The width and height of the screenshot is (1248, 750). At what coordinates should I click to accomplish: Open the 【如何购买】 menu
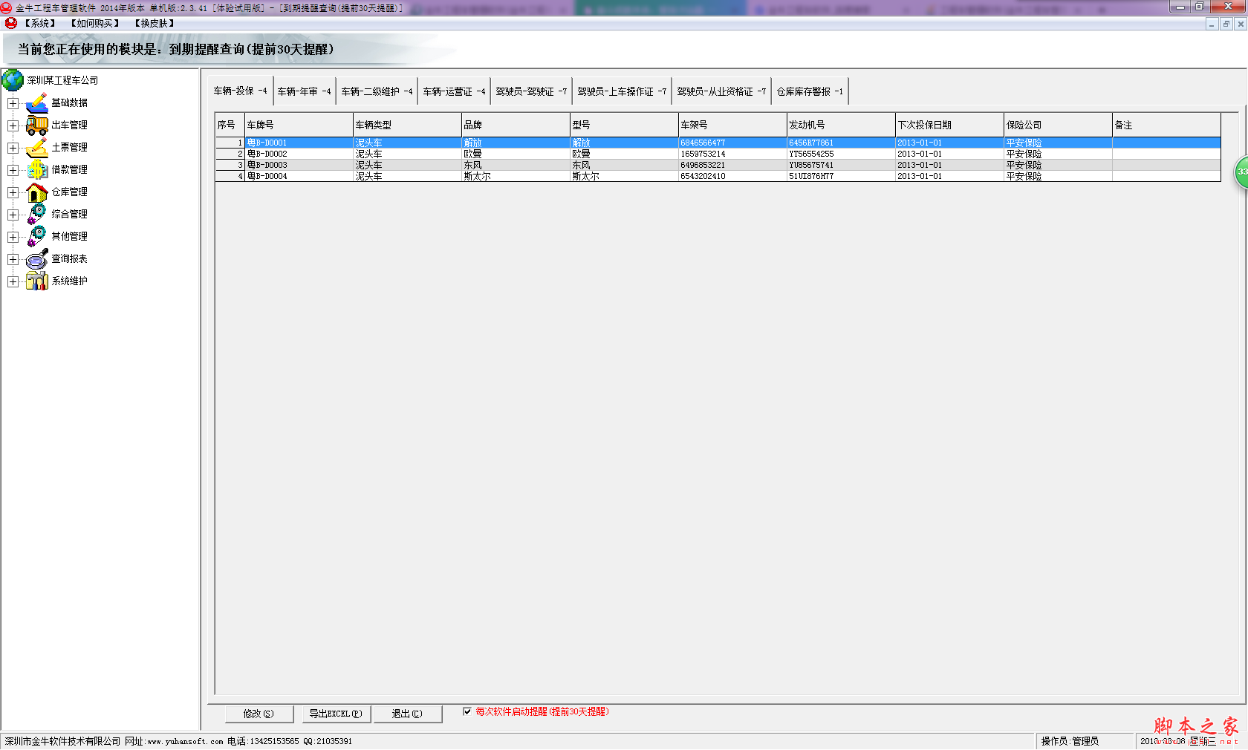pyautogui.click(x=95, y=23)
